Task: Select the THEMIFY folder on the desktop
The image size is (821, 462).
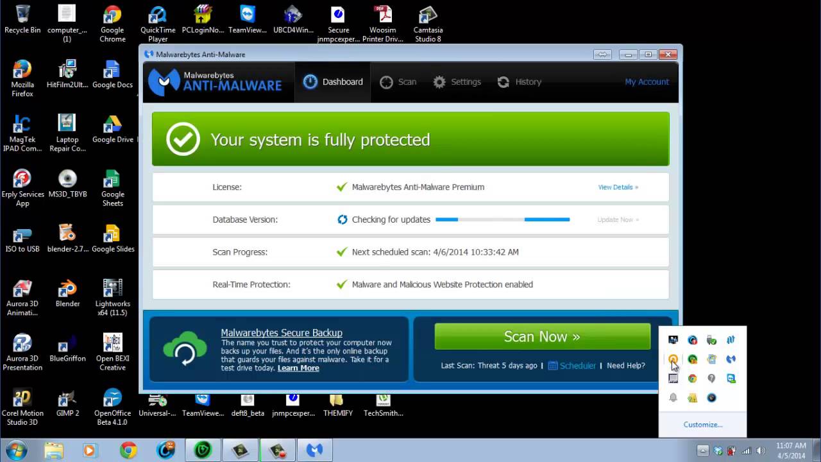Action: pos(338,405)
